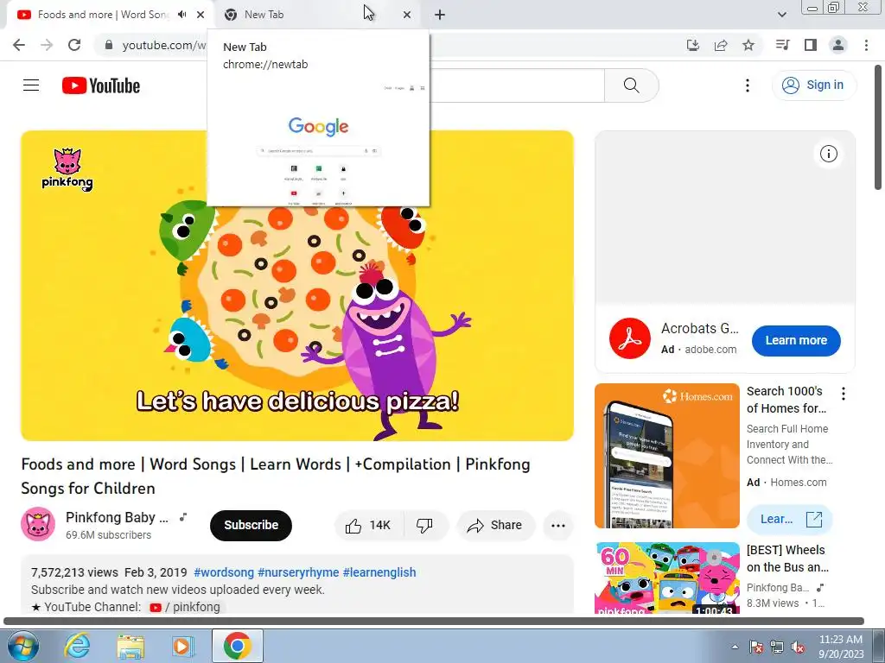Click the Adobe Acrobat ad logo
The image size is (885, 663).
point(630,338)
